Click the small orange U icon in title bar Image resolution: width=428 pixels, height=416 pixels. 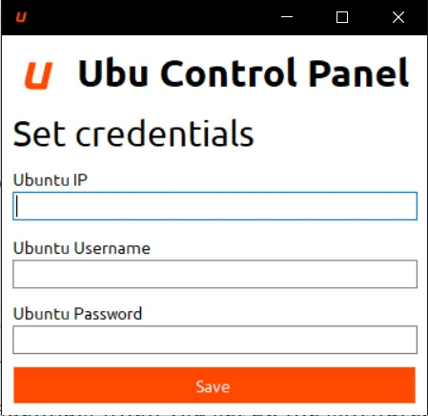[21, 17]
